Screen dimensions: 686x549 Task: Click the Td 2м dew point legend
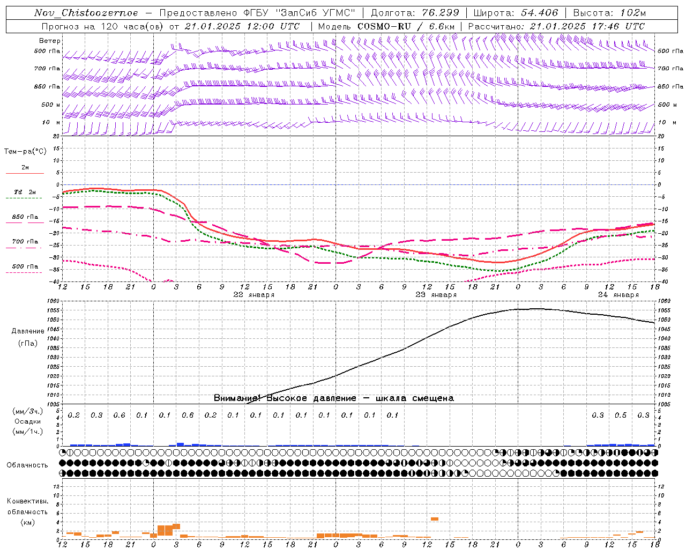point(25,192)
